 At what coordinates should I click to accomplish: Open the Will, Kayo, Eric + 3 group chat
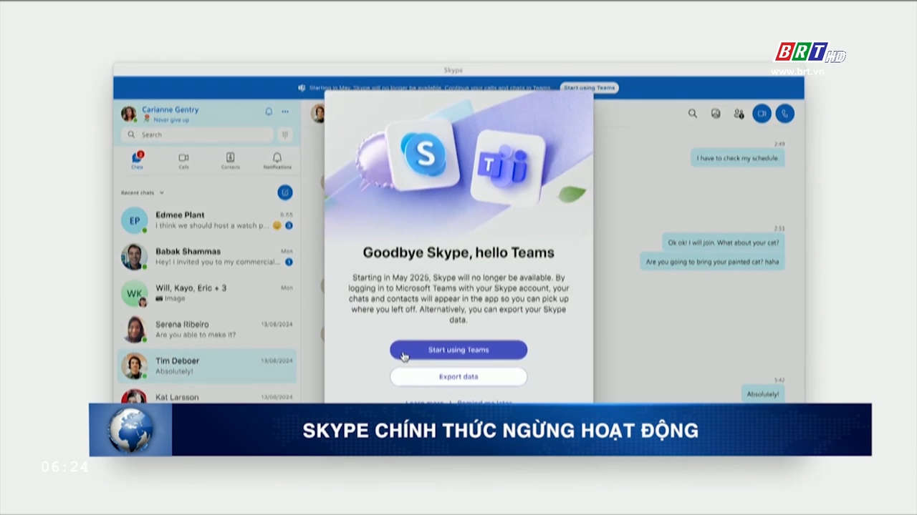207,293
